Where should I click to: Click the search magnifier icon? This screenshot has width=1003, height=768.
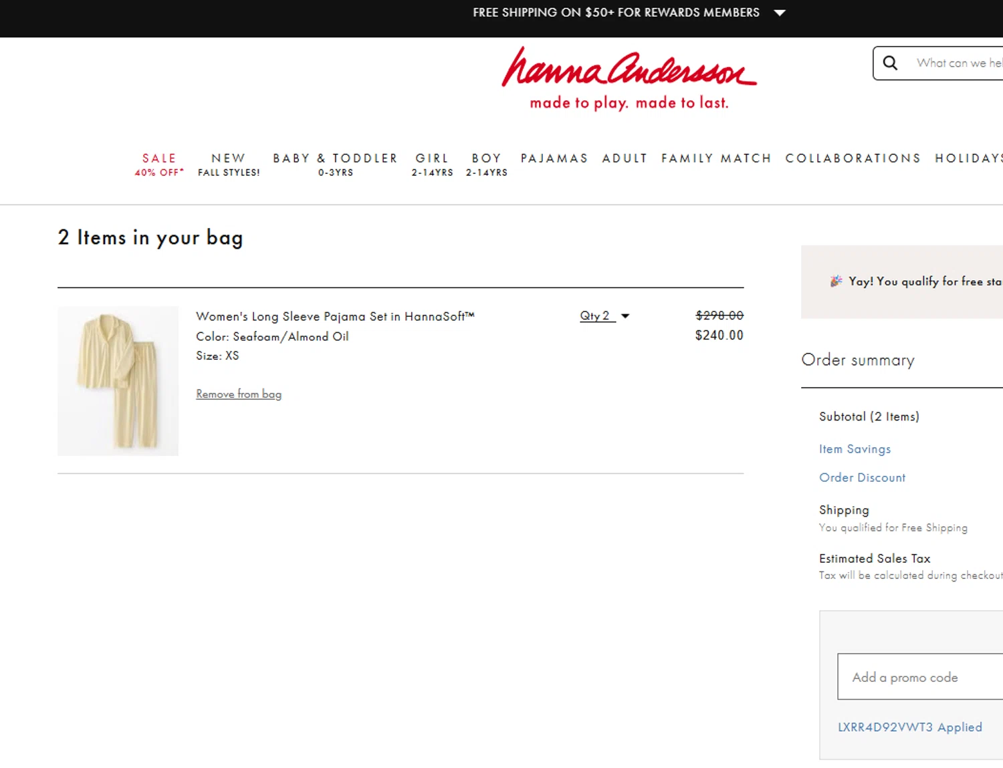coord(890,63)
